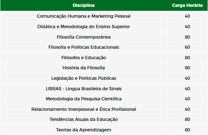Click the 80 hours value for História da Filosofia
Viewport: 208px width, 135px height.
187,68
